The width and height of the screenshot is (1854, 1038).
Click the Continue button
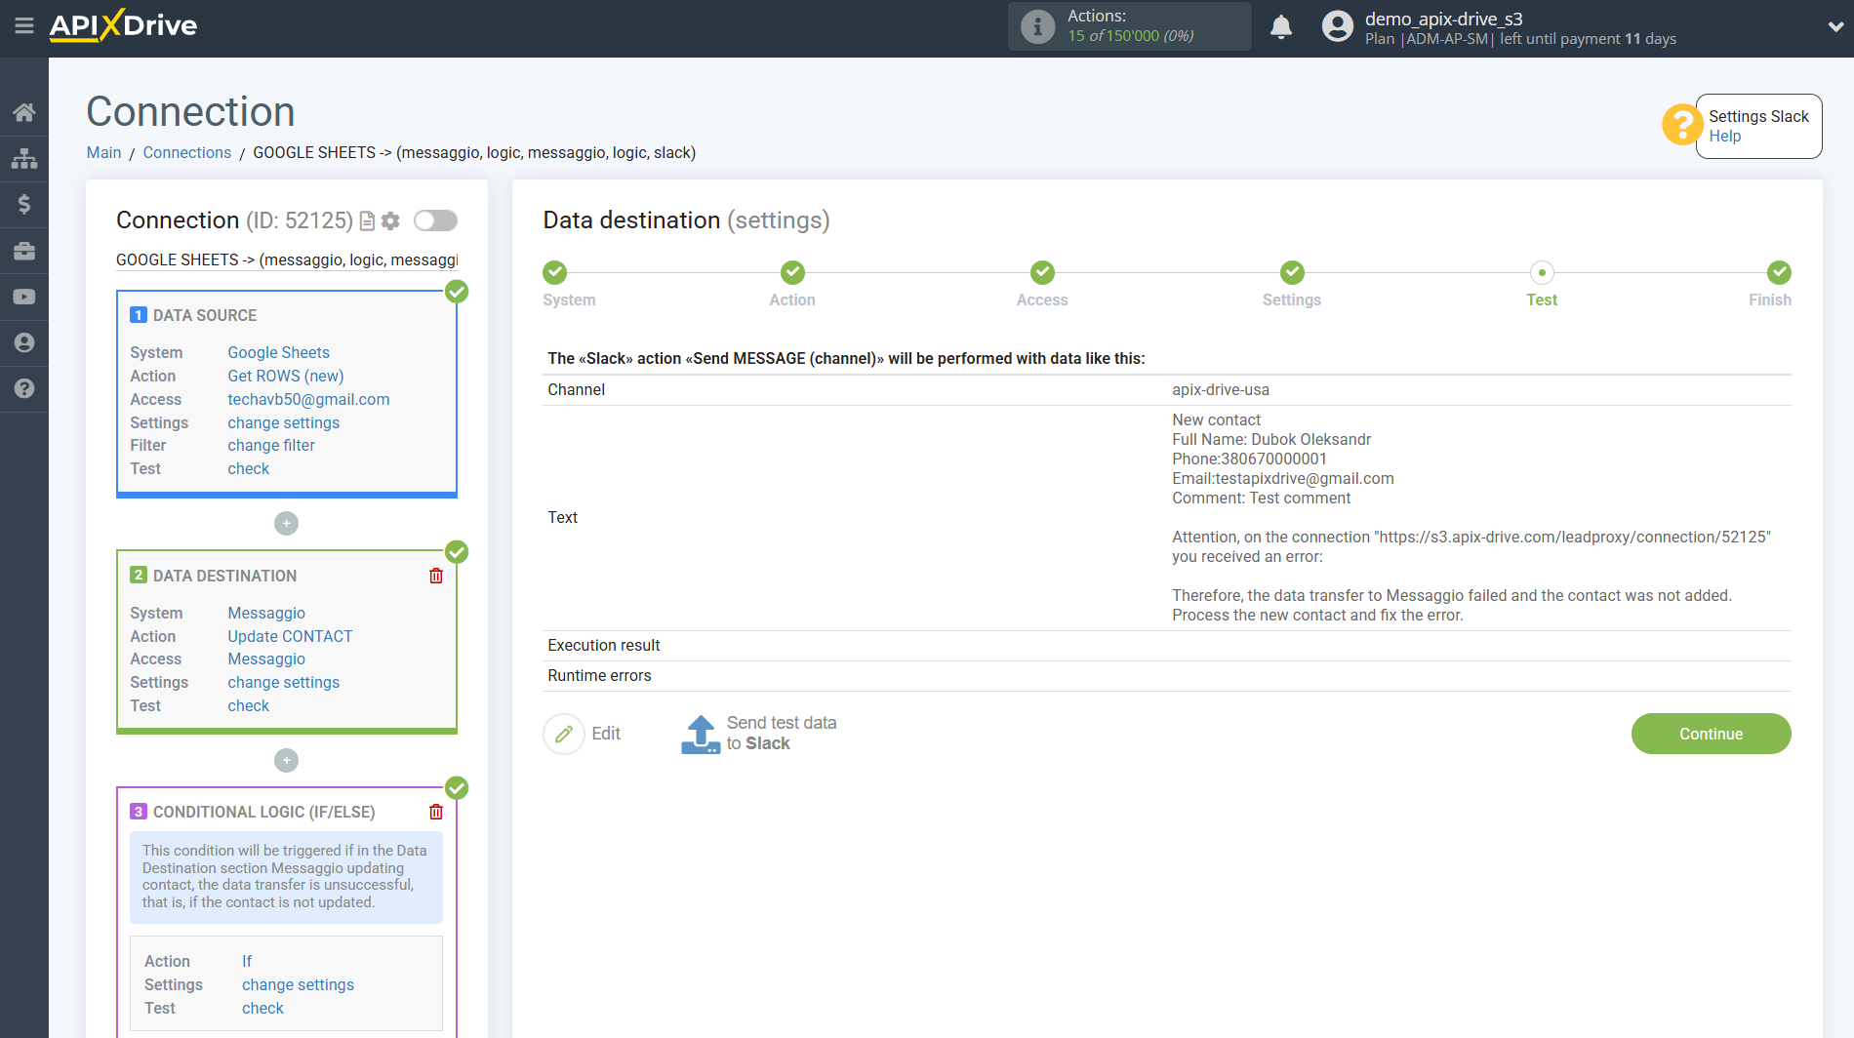1711,734
